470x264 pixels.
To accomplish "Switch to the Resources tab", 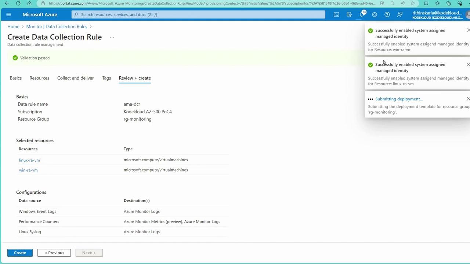I will 39,78.
